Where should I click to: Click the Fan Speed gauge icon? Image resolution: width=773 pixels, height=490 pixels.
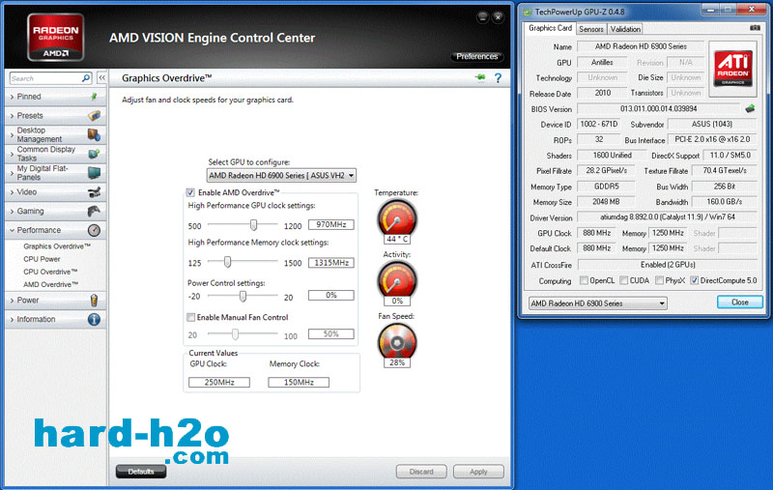(x=397, y=341)
